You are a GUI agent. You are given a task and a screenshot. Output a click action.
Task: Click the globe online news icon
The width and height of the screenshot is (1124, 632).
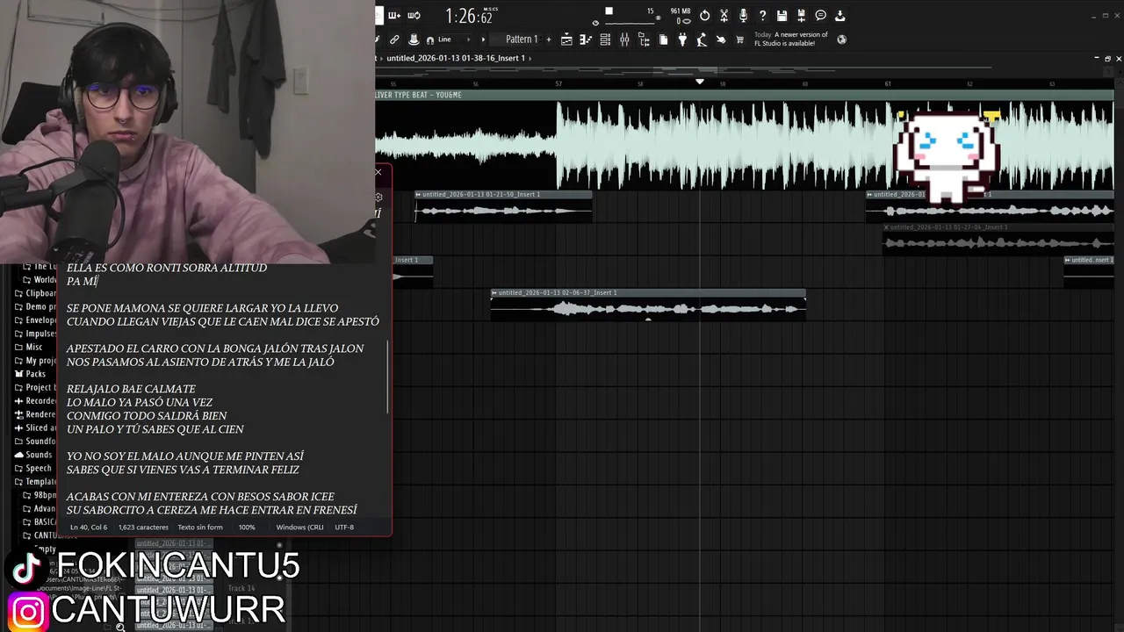841,39
